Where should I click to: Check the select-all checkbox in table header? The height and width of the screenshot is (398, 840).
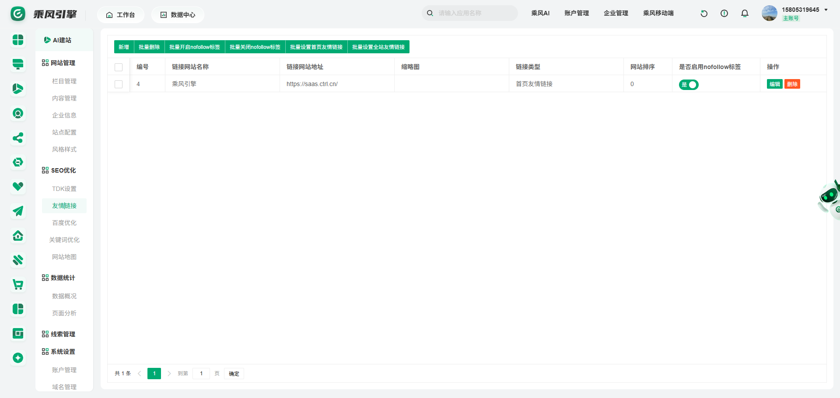click(x=119, y=67)
